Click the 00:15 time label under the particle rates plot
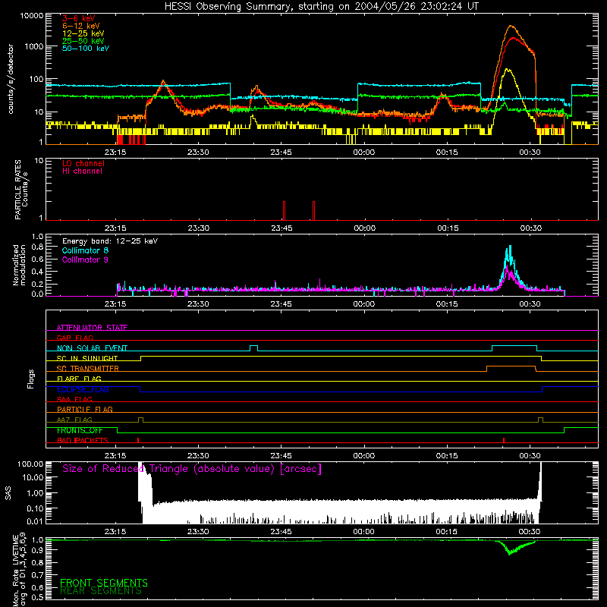This screenshot has width=607, height=607. point(448,228)
